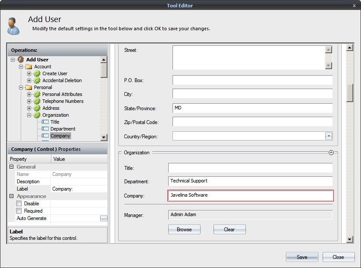
Task: Save the tool changes
Action: [302, 257]
